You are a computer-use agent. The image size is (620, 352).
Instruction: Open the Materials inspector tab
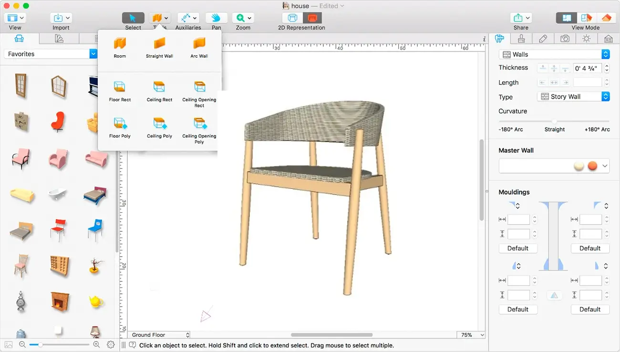pos(521,39)
